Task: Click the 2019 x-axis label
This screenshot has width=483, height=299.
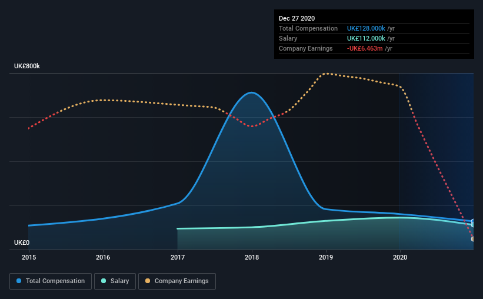Action: point(326,257)
